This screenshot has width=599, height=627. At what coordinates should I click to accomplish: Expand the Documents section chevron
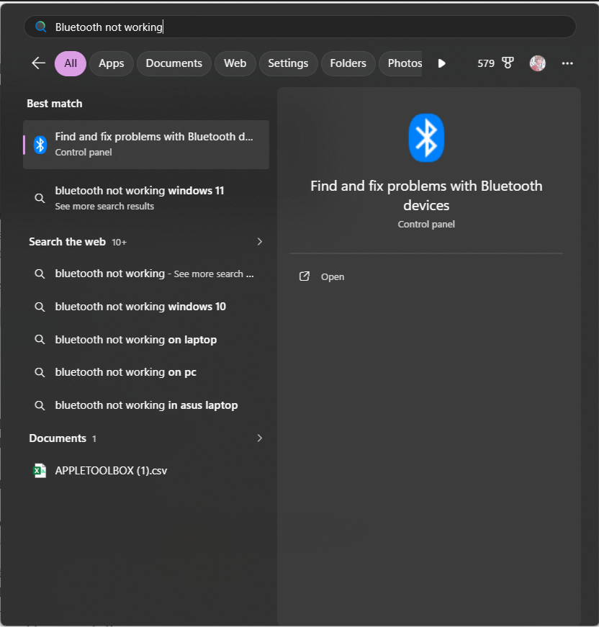click(x=259, y=438)
